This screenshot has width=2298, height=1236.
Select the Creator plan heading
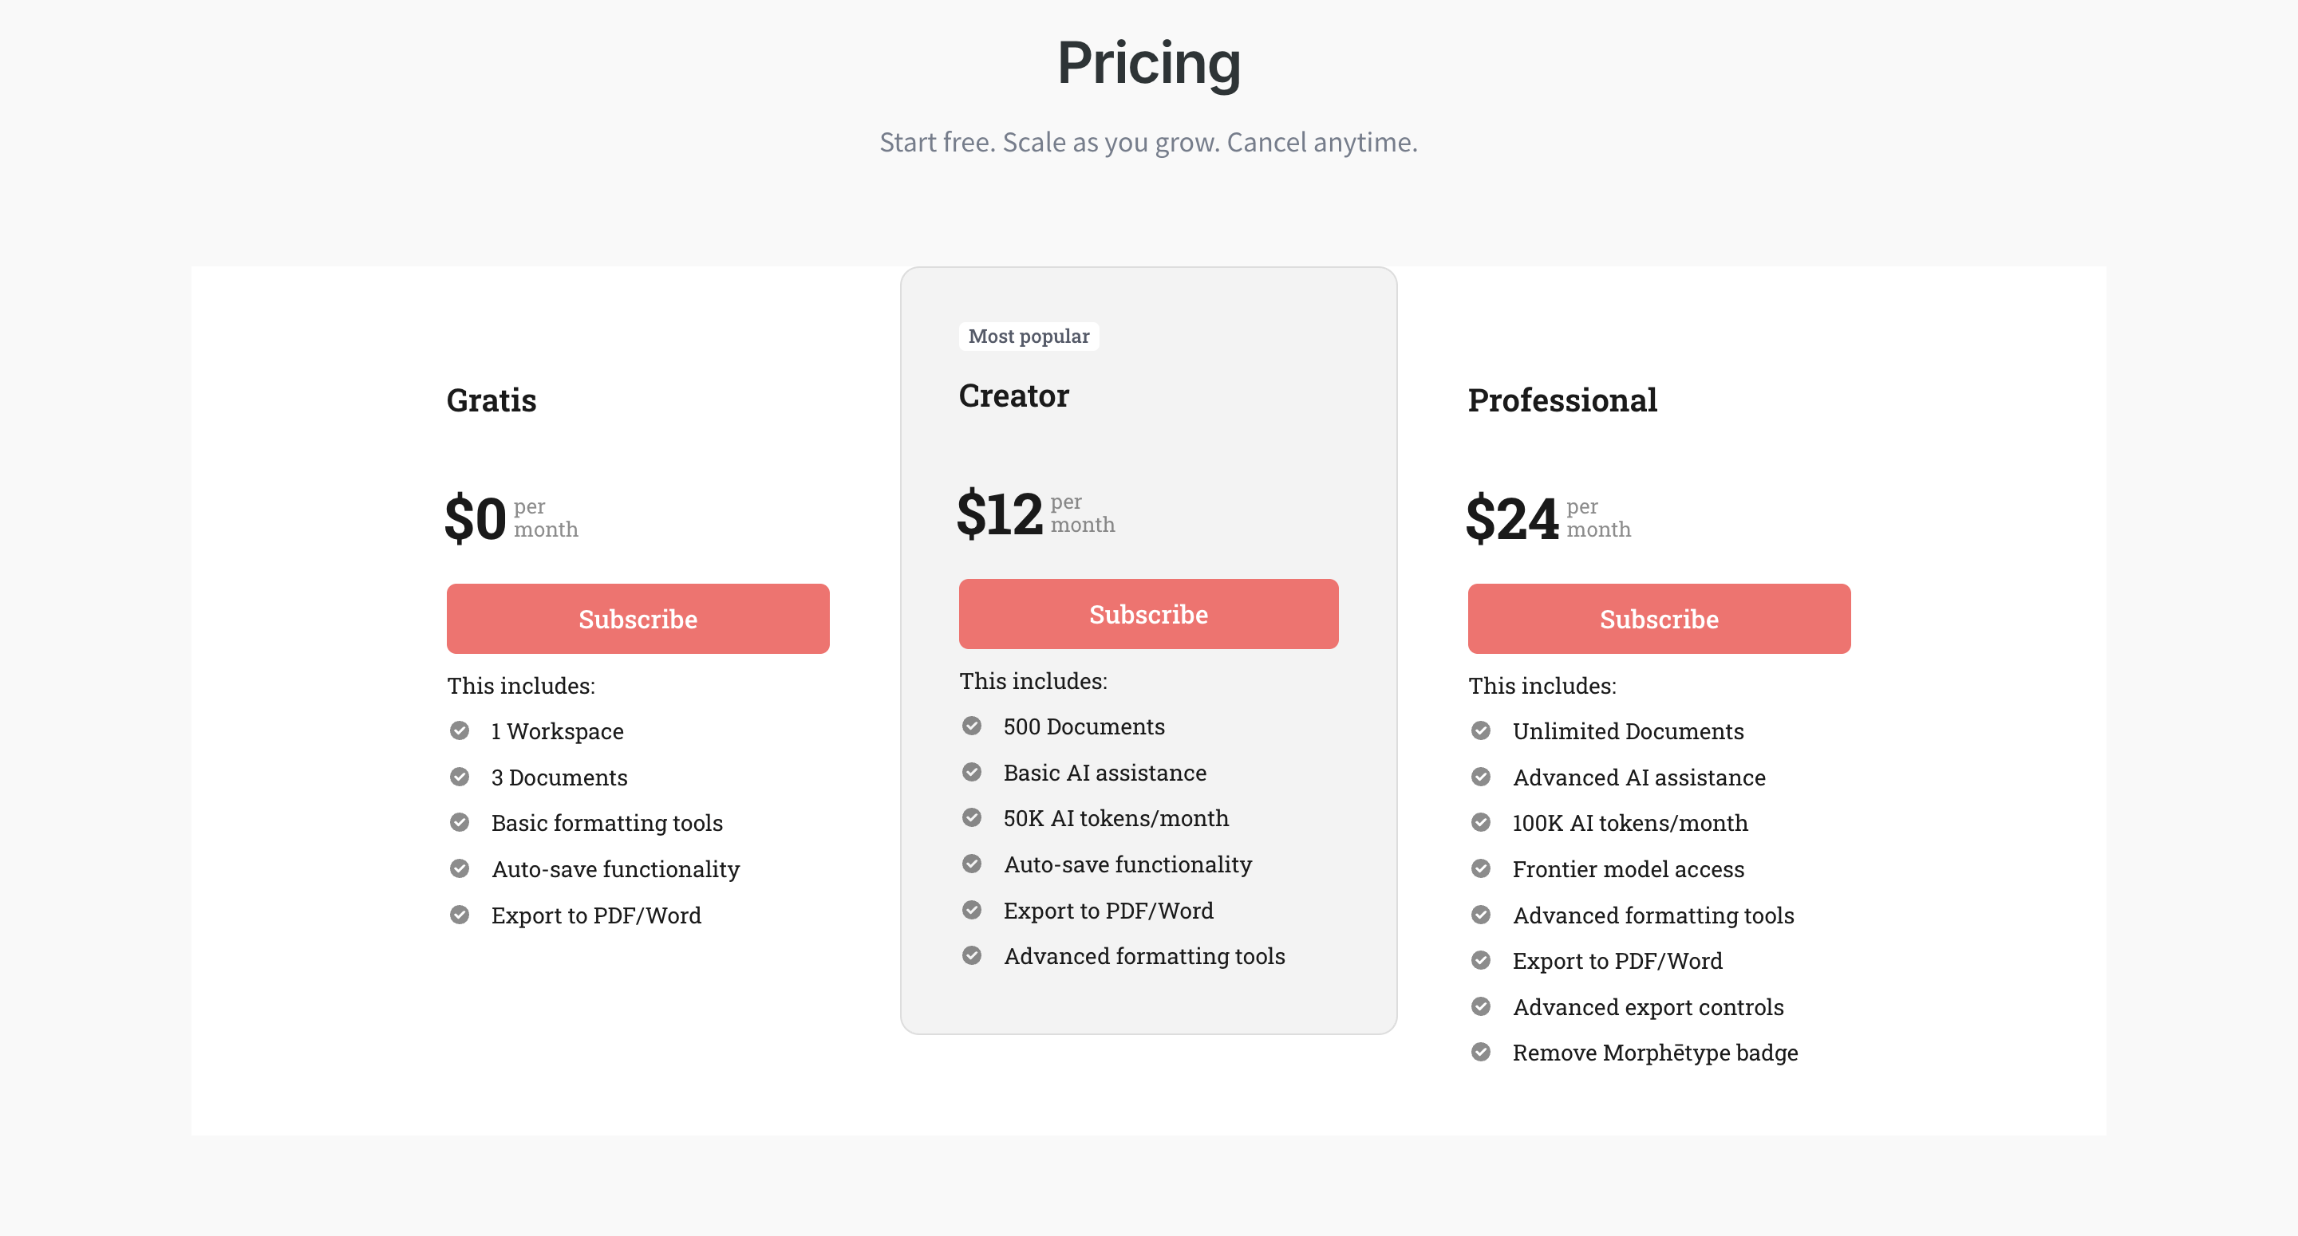(1013, 395)
